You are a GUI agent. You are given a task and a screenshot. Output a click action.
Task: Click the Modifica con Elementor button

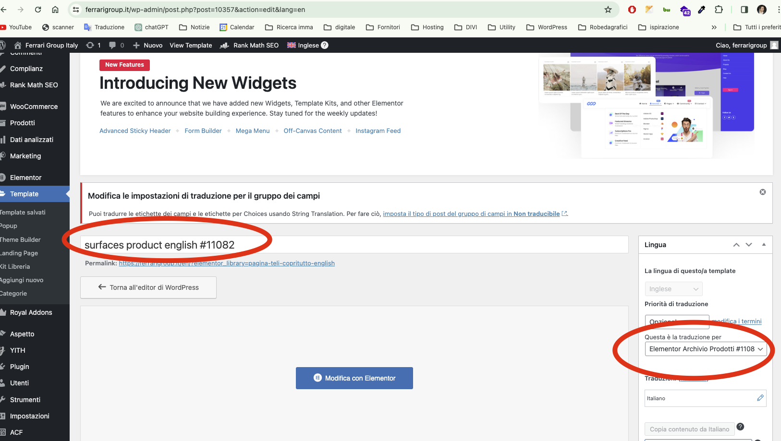pos(354,378)
